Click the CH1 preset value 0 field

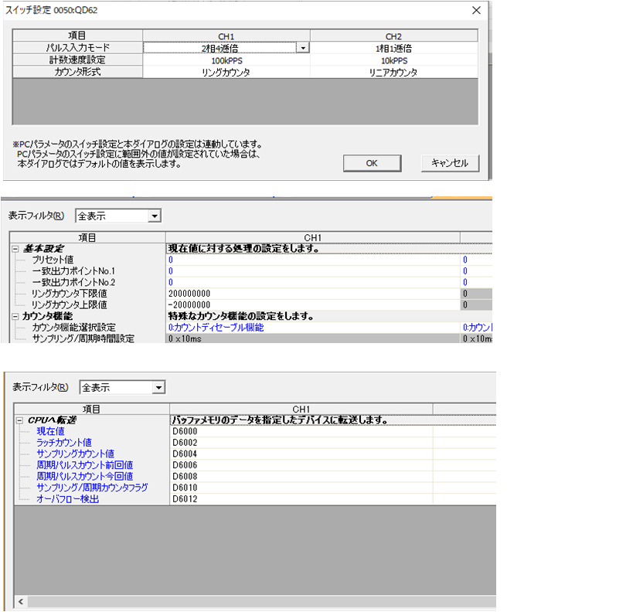313,260
